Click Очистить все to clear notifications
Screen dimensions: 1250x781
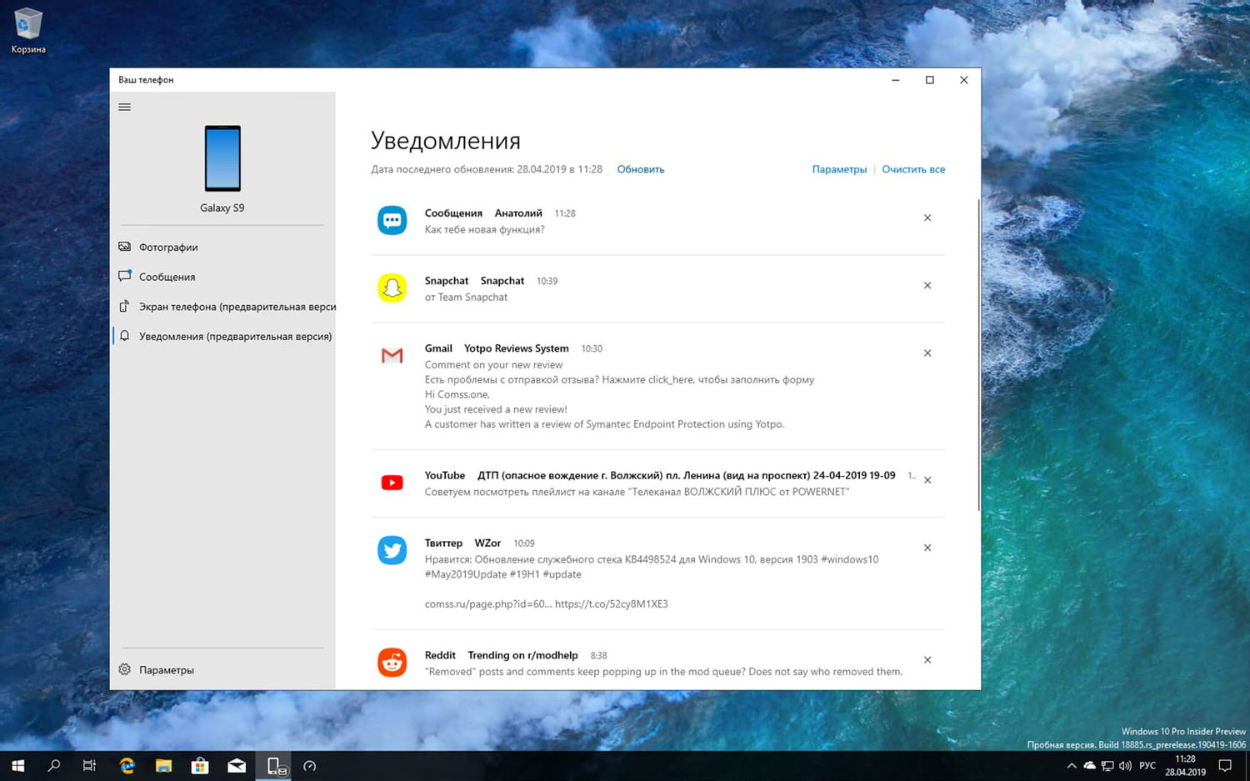pos(913,169)
